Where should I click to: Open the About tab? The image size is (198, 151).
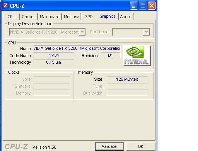pos(126,17)
